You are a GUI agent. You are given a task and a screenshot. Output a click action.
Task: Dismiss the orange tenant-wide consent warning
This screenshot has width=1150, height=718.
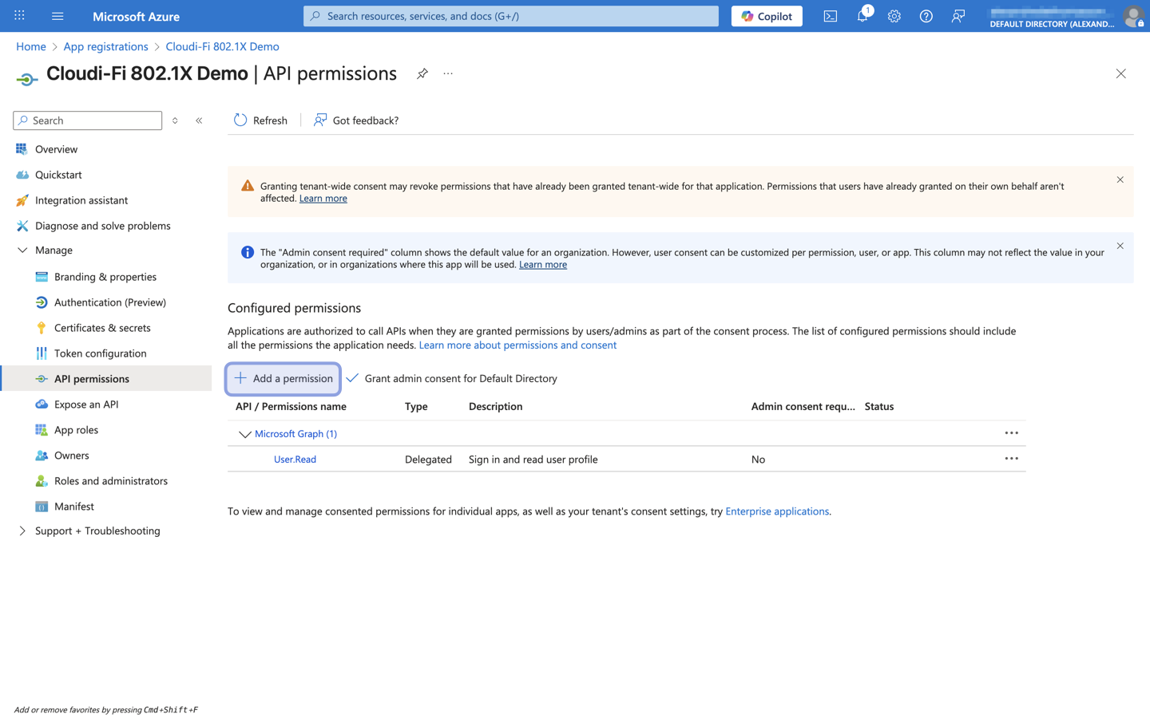coord(1120,180)
